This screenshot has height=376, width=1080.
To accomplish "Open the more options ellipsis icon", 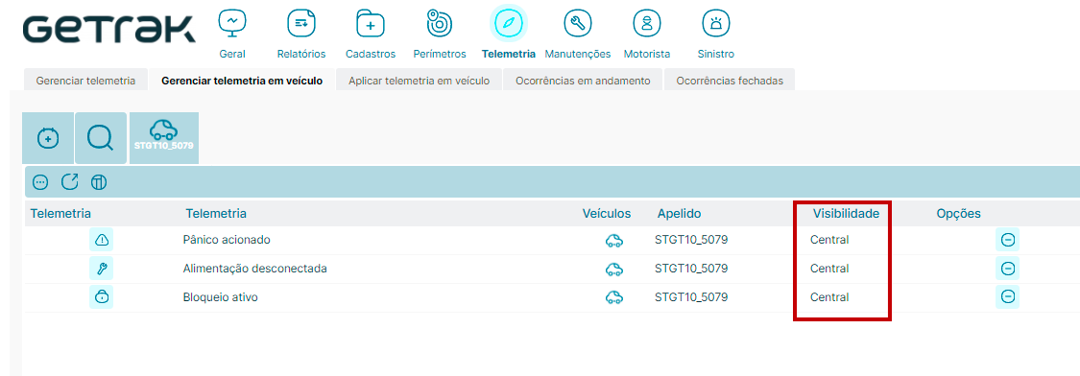I will (40, 182).
